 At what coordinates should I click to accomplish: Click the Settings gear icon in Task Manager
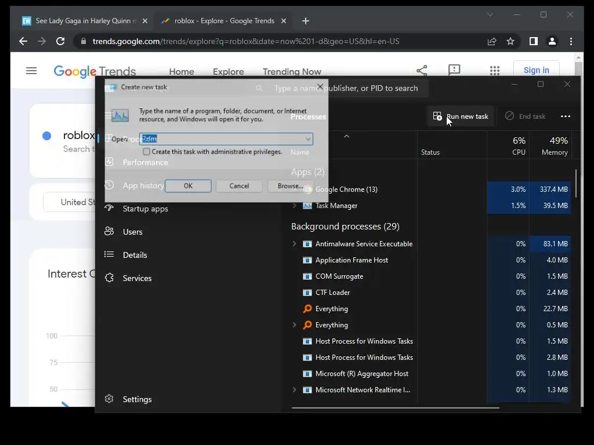[109, 399]
